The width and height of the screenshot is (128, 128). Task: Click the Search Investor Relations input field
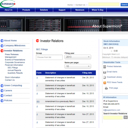point(113,117)
